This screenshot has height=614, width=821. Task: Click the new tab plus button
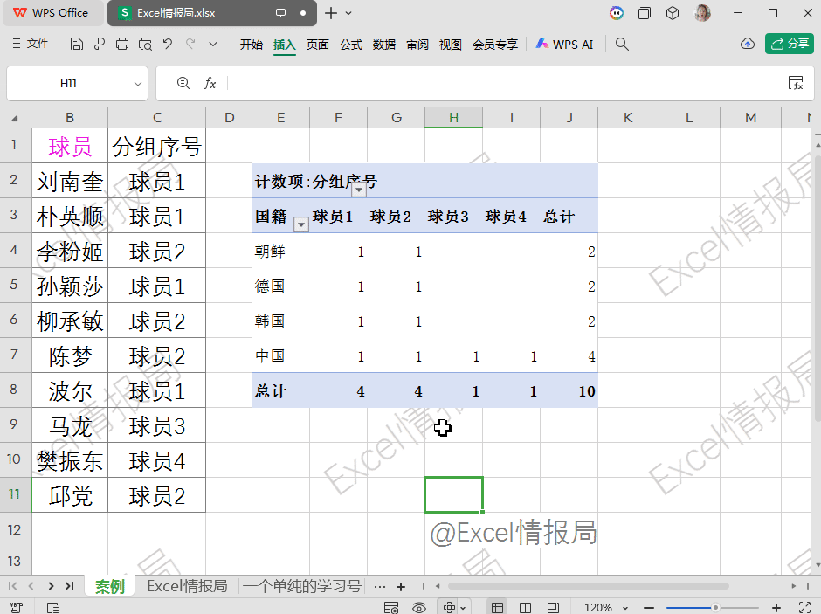coord(331,13)
